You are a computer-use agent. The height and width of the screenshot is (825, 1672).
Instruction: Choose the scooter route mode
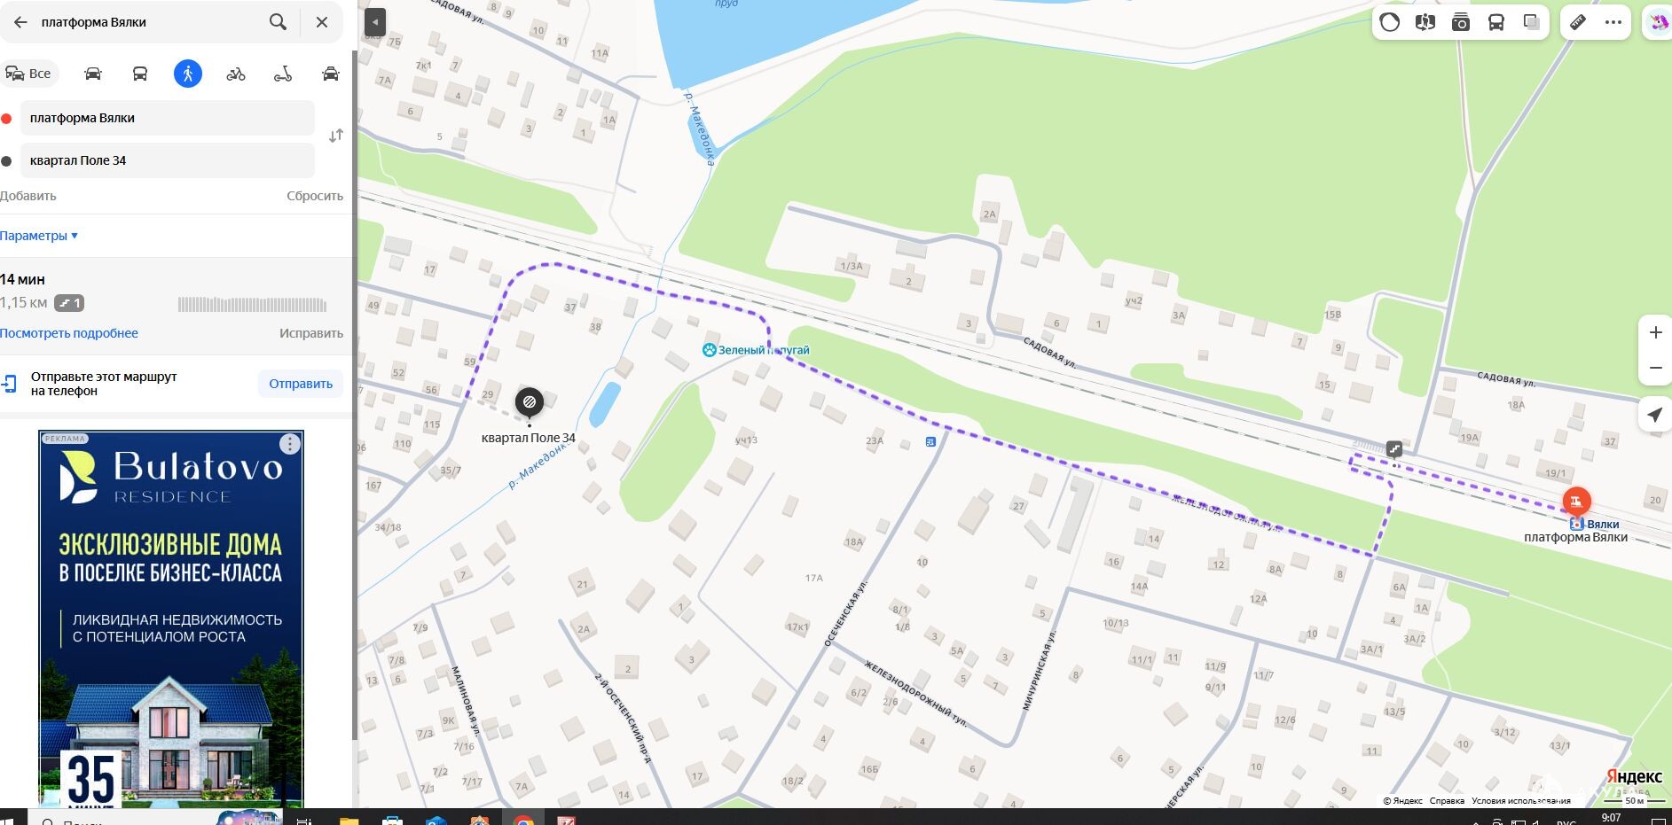[283, 74]
